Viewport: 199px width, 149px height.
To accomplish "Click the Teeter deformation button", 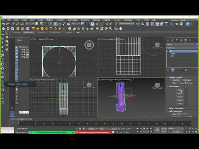I will click(180, 97).
